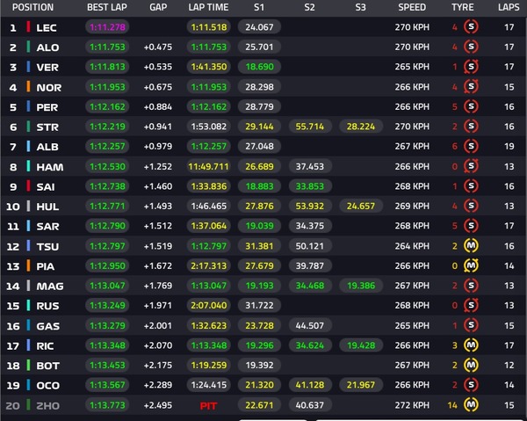Click the red PIT status for ZHO
527x421 pixels.
[207, 403]
